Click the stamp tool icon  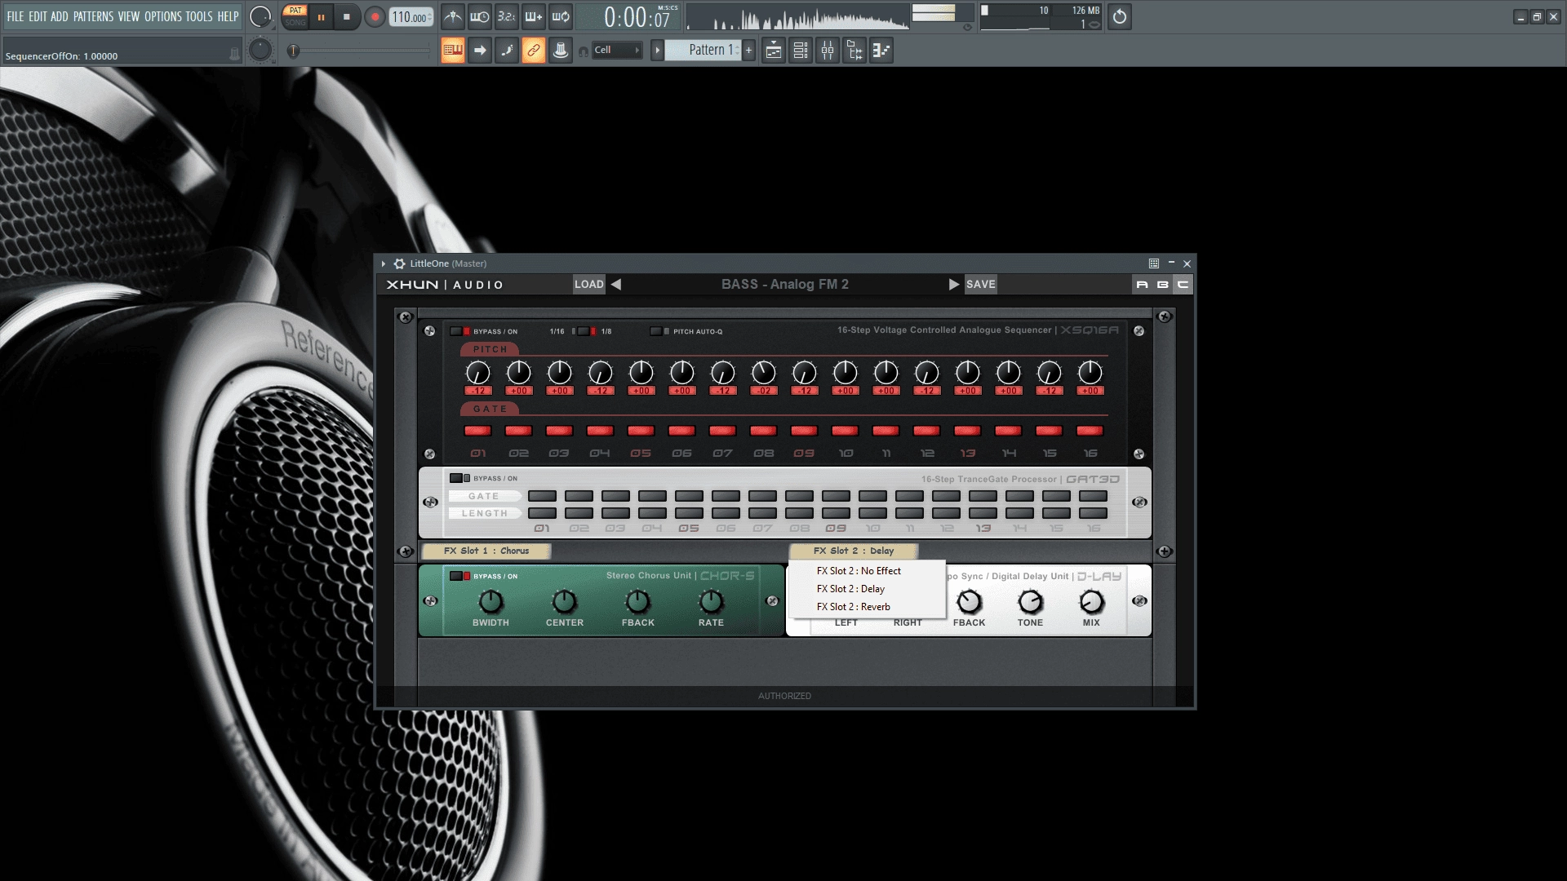point(561,51)
